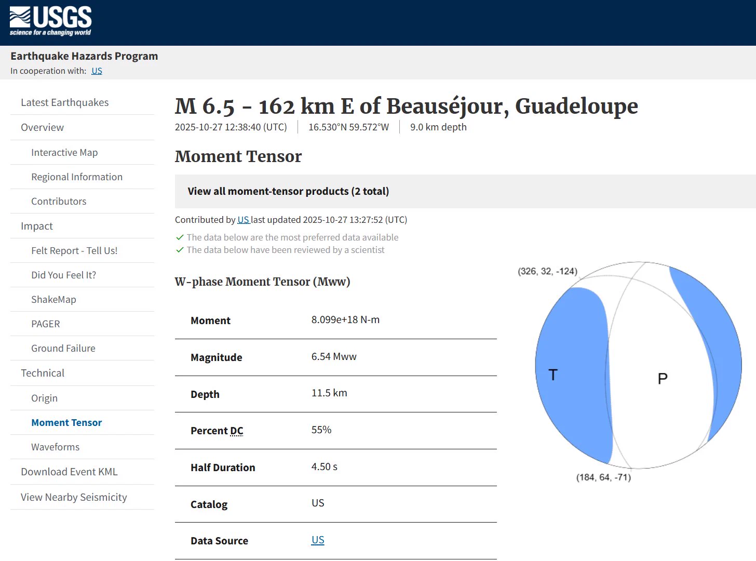This screenshot has width=756, height=561.
Task: Open the PAGER page
Action: [x=46, y=324]
